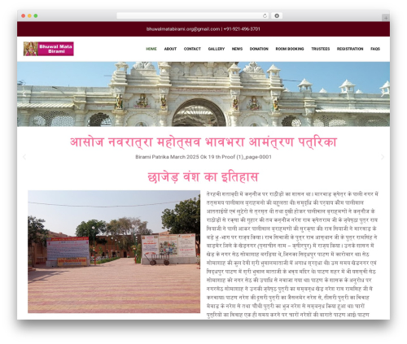Click the temple gate banner image
407x344 pixels.
[203, 94]
